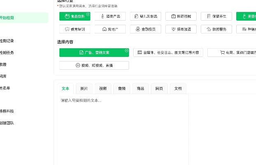The width and height of the screenshot is (256, 165).
Task: Toggle the 美容 industry option
Action: point(246,16)
